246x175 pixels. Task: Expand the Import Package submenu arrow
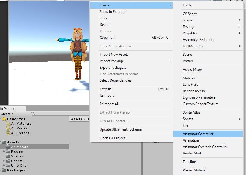click(x=170, y=61)
